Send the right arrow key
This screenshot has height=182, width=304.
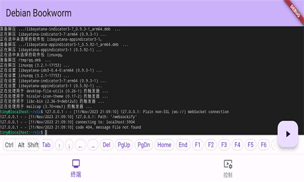pos(93,145)
